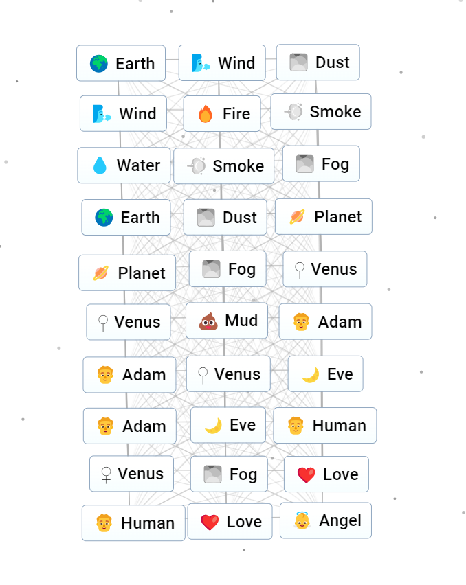Pick the Earth tile left of Wind
This screenshot has width=466, height=585.
(x=121, y=64)
